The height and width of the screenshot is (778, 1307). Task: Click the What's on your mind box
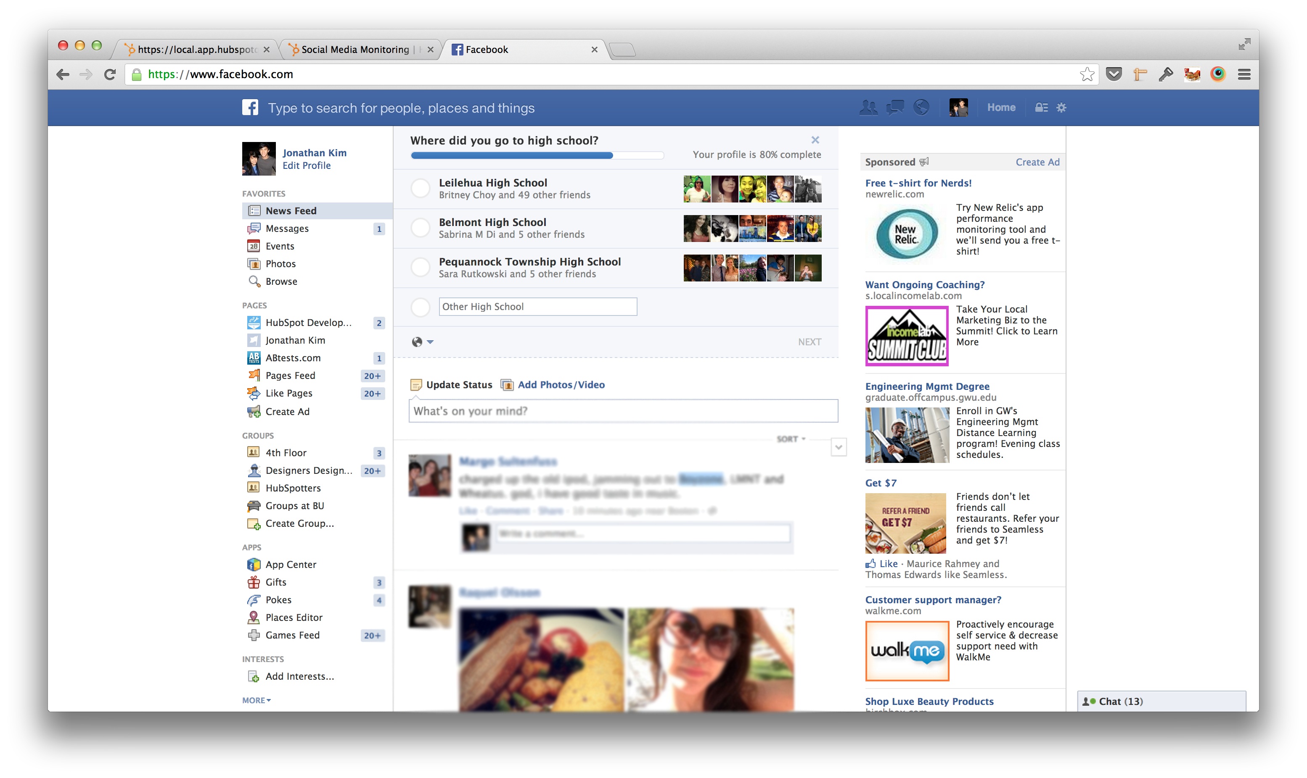point(623,411)
